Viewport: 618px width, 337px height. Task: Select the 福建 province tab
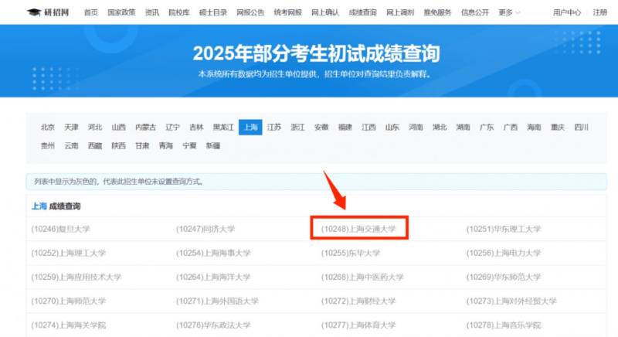(x=345, y=128)
